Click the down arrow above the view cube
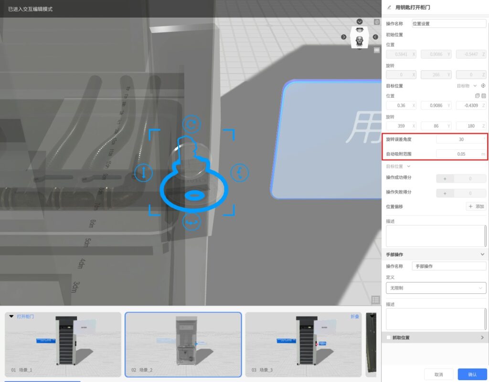Screen dimensions: 489x382 pyautogui.click(x=360, y=22)
